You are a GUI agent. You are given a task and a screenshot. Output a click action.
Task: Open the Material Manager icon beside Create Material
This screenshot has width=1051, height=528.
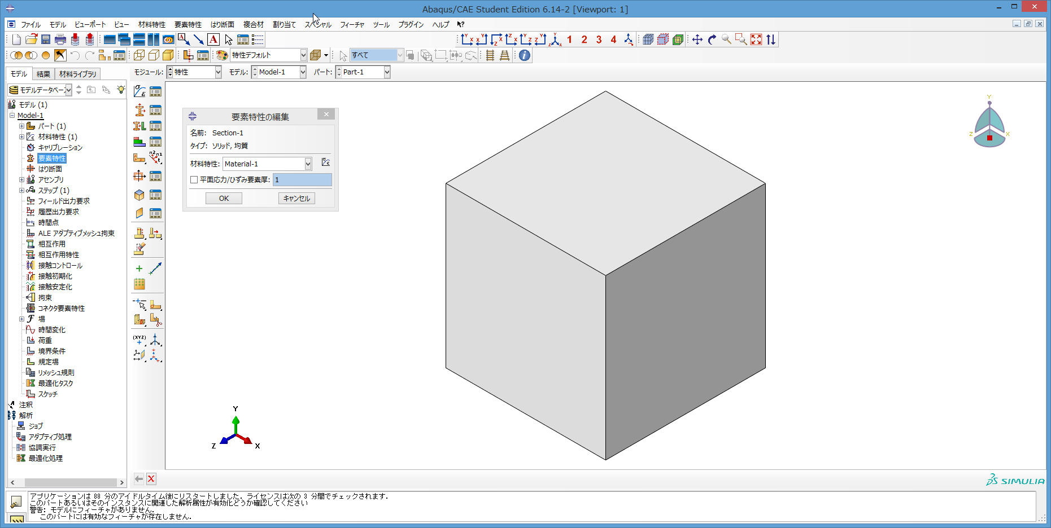[x=155, y=91]
